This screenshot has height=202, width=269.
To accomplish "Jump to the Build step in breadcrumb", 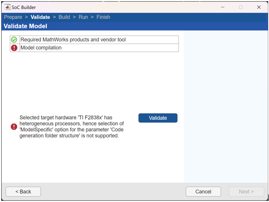I will (x=64, y=17).
